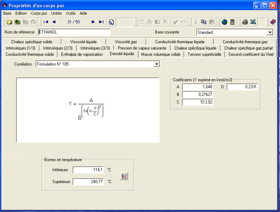The width and height of the screenshot is (280, 212).
Task: Open the Aide menu
Action: click(x=83, y=13)
